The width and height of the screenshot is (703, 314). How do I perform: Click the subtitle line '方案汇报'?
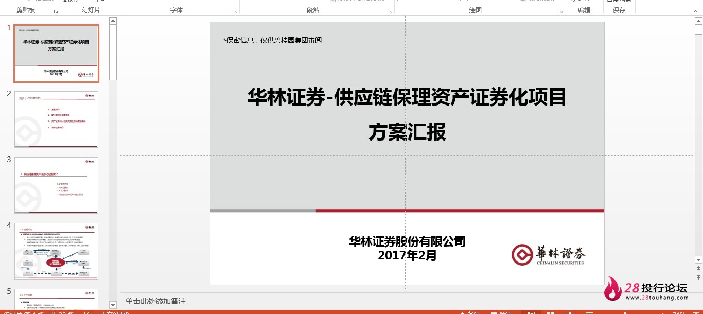pyautogui.click(x=407, y=132)
